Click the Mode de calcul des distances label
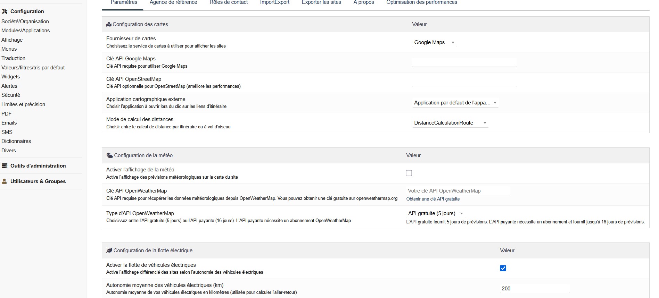The width and height of the screenshot is (659, 298). tap(140, 119)
